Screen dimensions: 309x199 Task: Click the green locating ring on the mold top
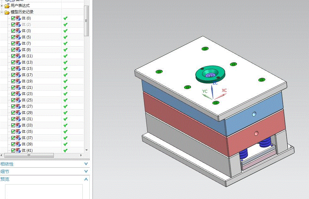(210, 74)
